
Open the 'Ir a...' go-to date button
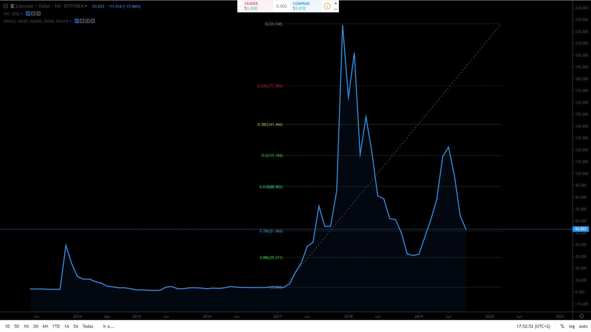(x=108, y=326)
